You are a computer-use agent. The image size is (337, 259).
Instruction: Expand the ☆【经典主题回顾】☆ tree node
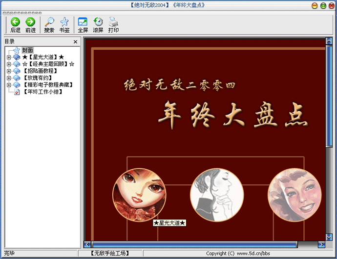(x=9, y=64)
